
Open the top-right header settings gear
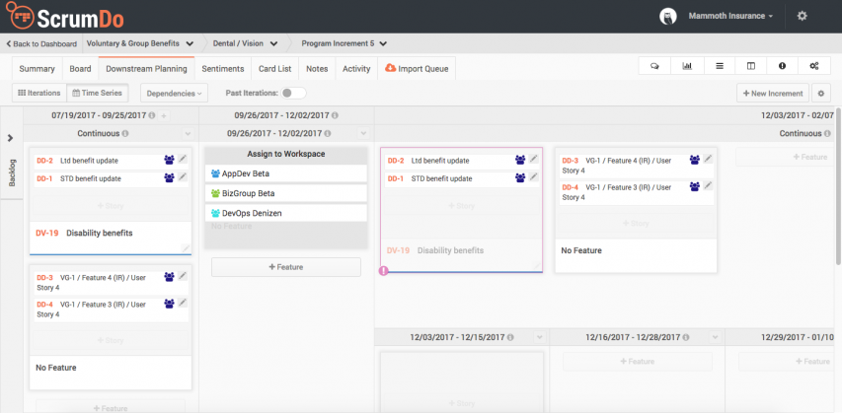tap(802, 16)
